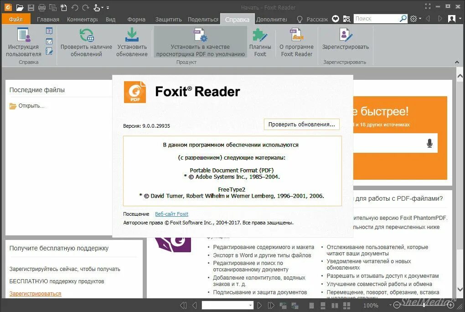Open page number dropdown in status bar
This screenshot has height=312, width=465.
(251, 305)
